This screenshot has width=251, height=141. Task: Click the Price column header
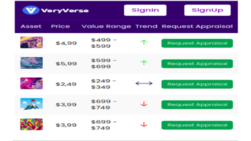60,26
